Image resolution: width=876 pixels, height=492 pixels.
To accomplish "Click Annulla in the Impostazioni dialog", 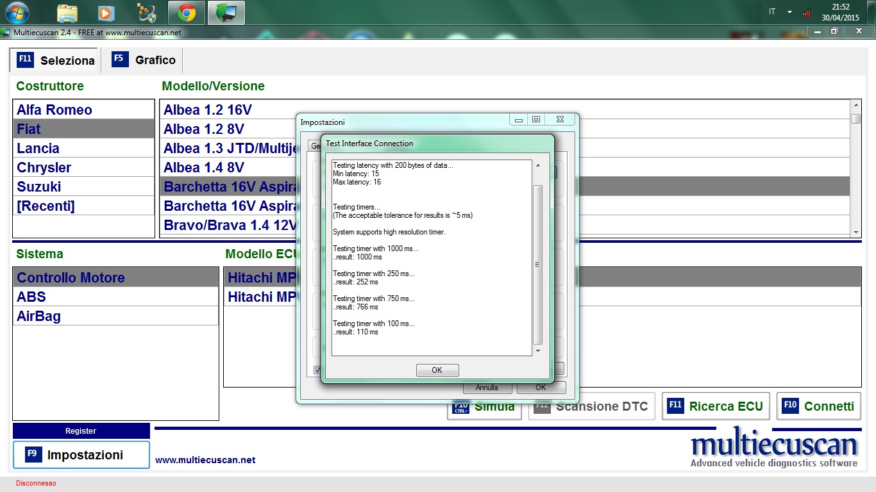I will tap(487, 388).
